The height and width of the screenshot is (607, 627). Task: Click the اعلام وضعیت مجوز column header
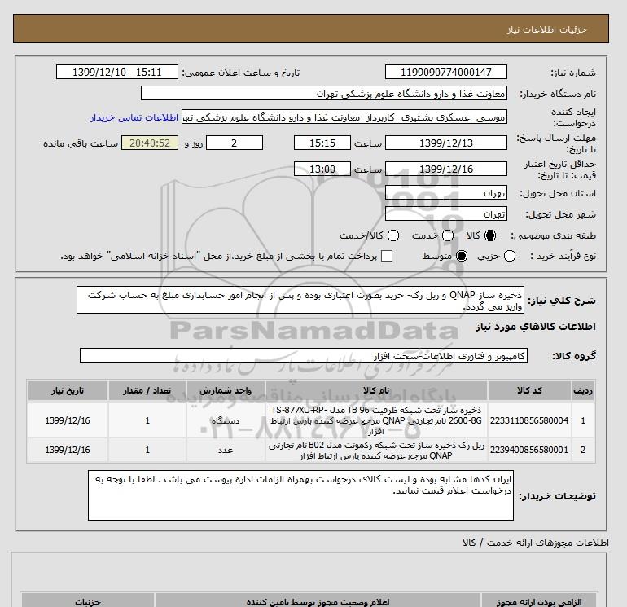[x=318, y=601]
